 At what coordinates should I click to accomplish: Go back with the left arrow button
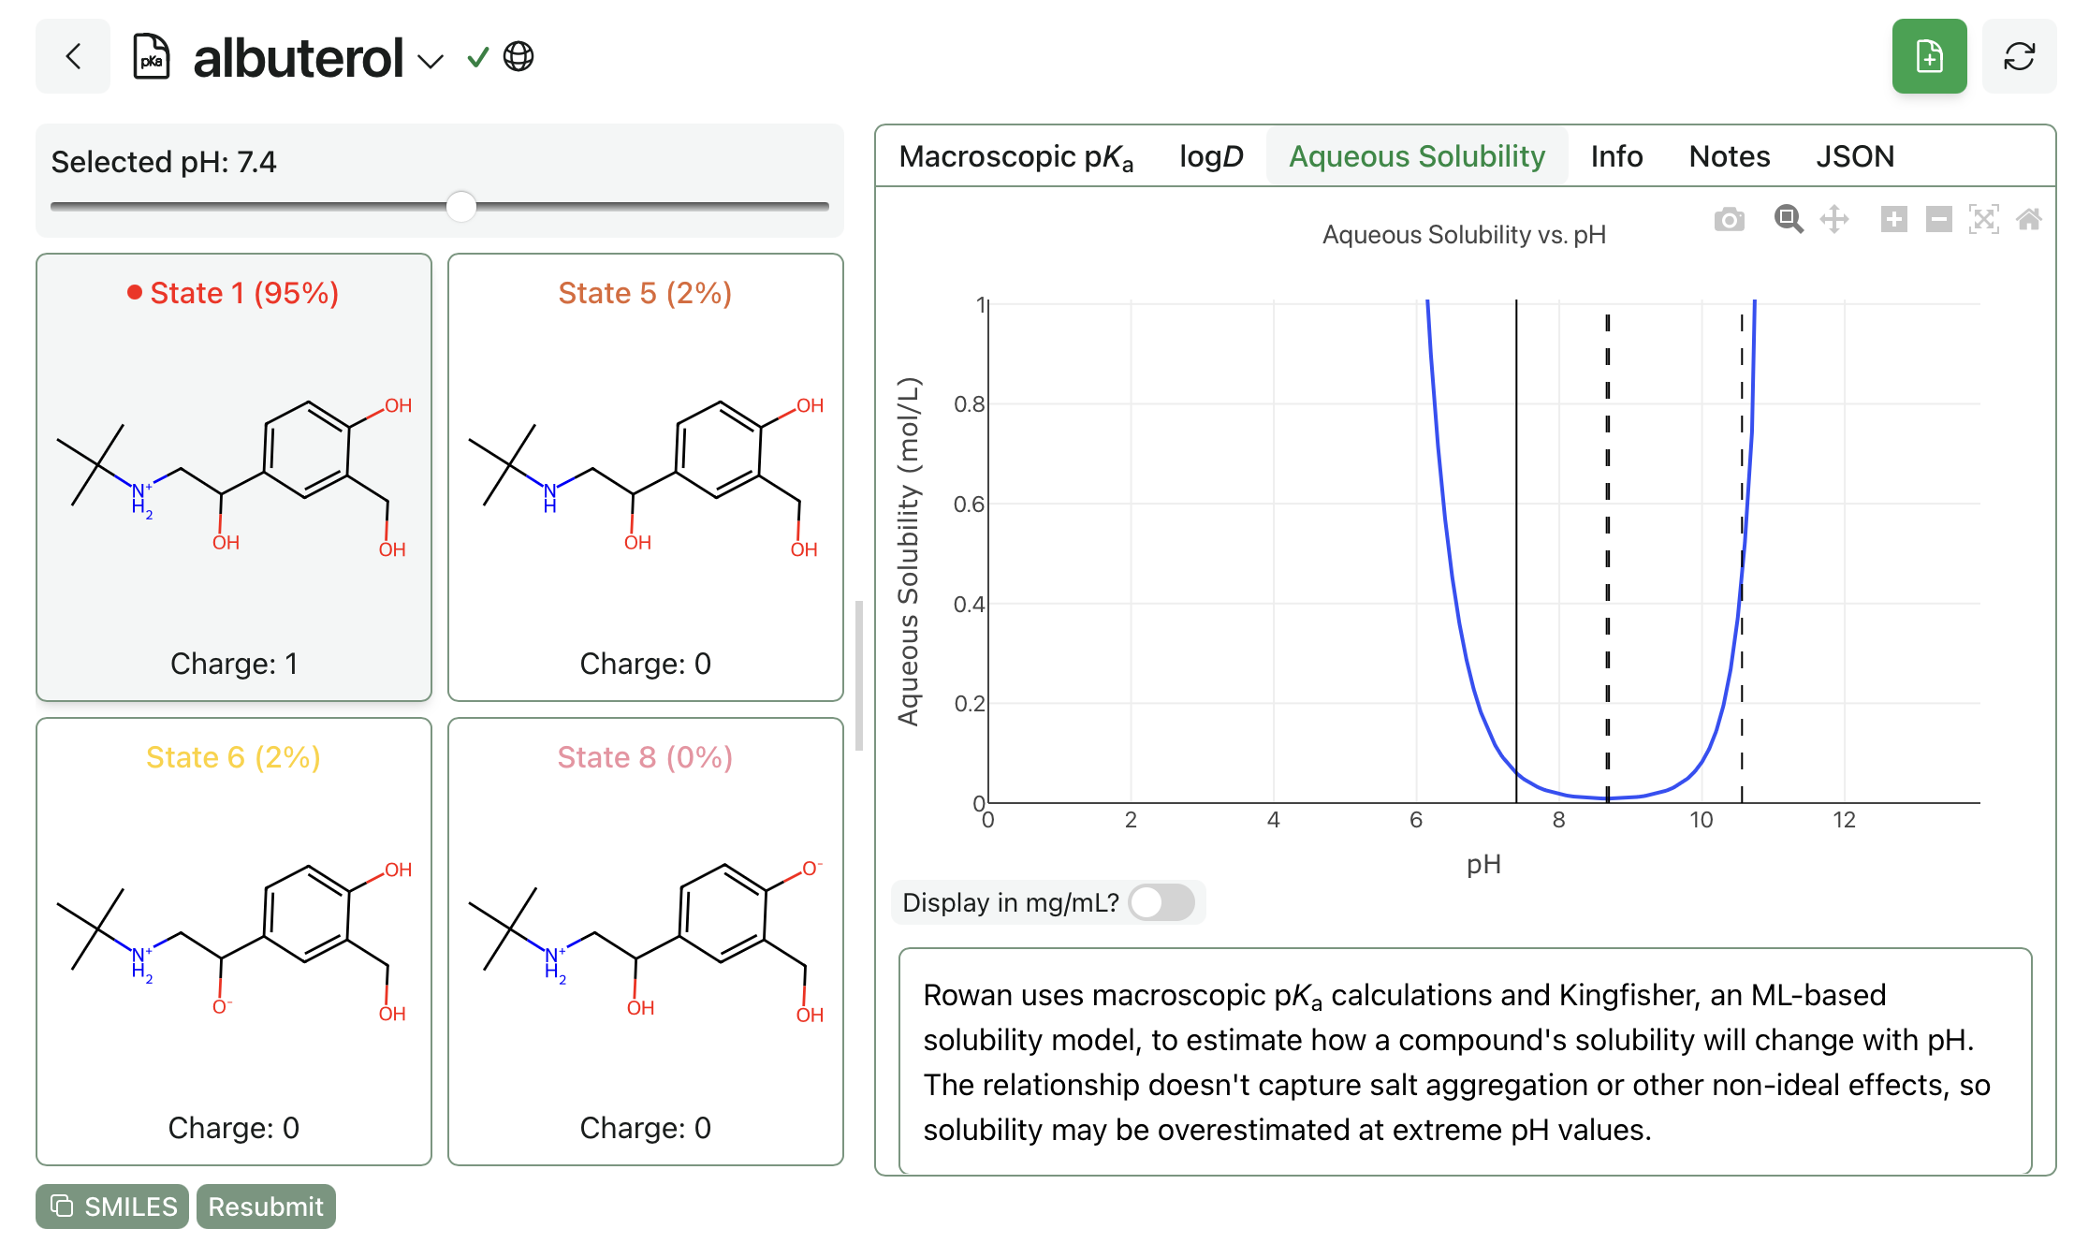pyautogui.click(x=73, y=56)
